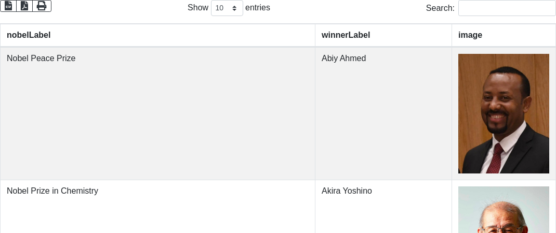Select the Nobel Peace Prize cell
The image size is (556, 233).
point(41,59)
